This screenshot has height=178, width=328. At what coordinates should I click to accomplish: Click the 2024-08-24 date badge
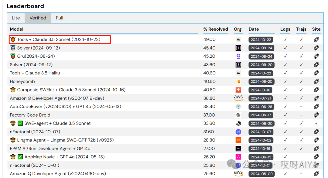[261, 56]
